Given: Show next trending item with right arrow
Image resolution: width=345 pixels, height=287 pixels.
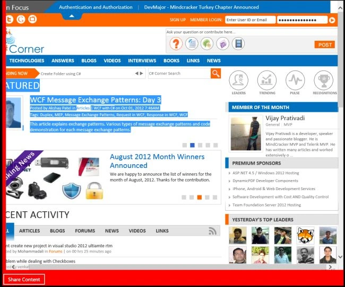Looking at the screenshot, I should coord(142,74).
